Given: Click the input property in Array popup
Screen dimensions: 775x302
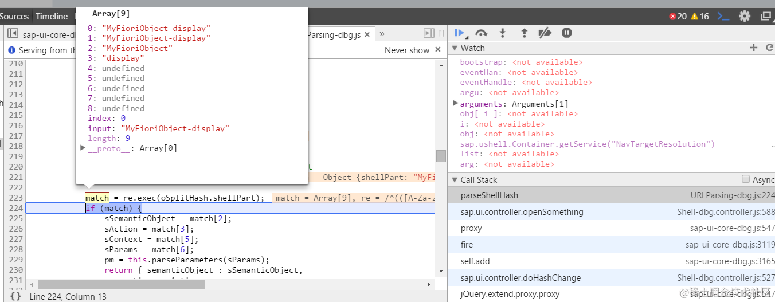Looking at the screenshot, I should pos(158,128).
